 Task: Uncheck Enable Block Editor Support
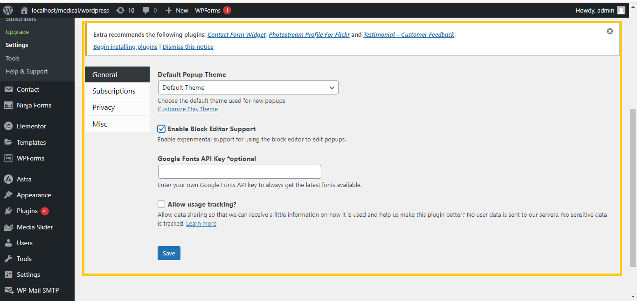(x=161, y=129)
